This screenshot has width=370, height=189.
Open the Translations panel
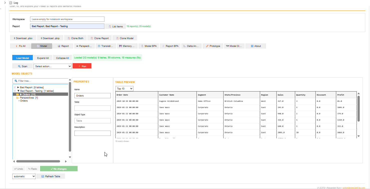(105, 46)
